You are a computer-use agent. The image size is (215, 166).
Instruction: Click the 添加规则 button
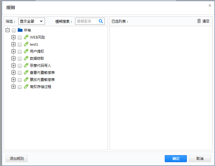click(17, 159)
